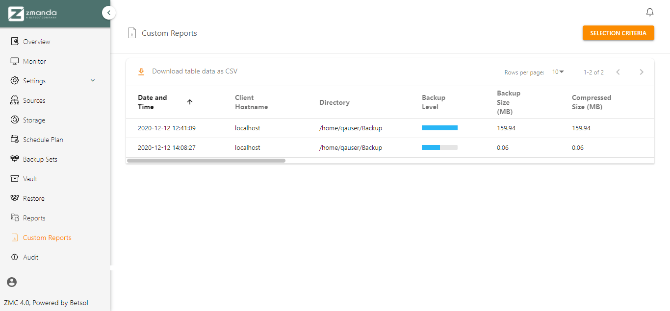Click the Custom Reports icon in sidebar
The width and height of the screenshot is (670, 311).
[x=15, y=238]
